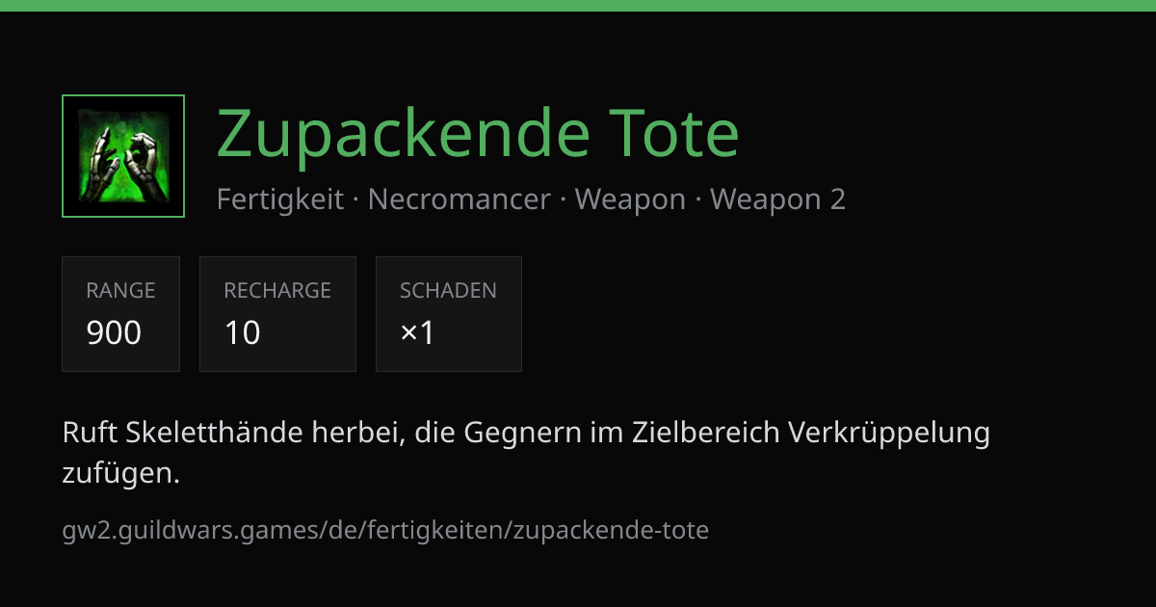Select the Zupackende Tote title heading

click(478, 133)
